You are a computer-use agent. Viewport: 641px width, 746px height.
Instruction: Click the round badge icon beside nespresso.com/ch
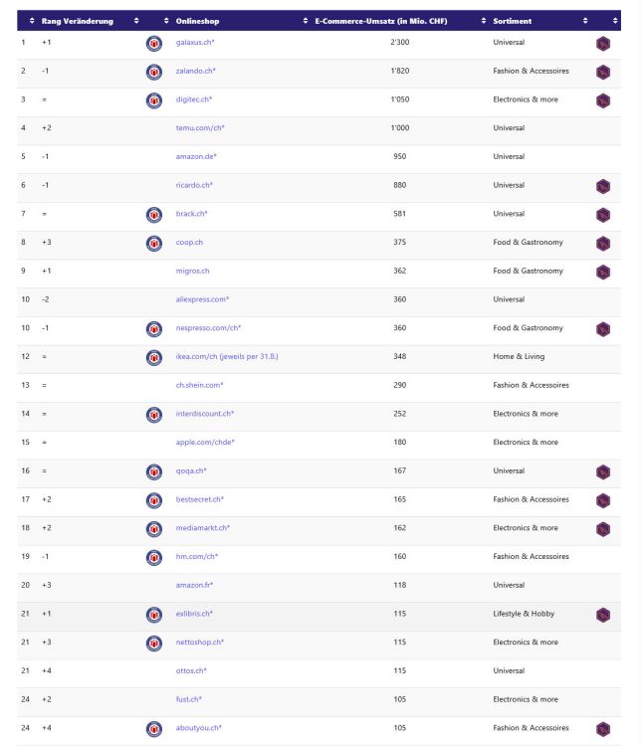154,329
